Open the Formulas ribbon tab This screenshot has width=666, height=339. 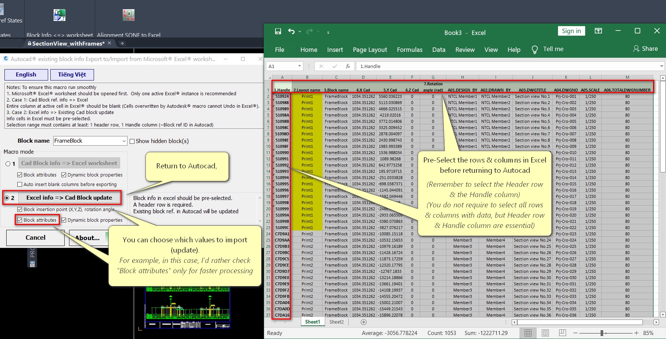point(410,50)
